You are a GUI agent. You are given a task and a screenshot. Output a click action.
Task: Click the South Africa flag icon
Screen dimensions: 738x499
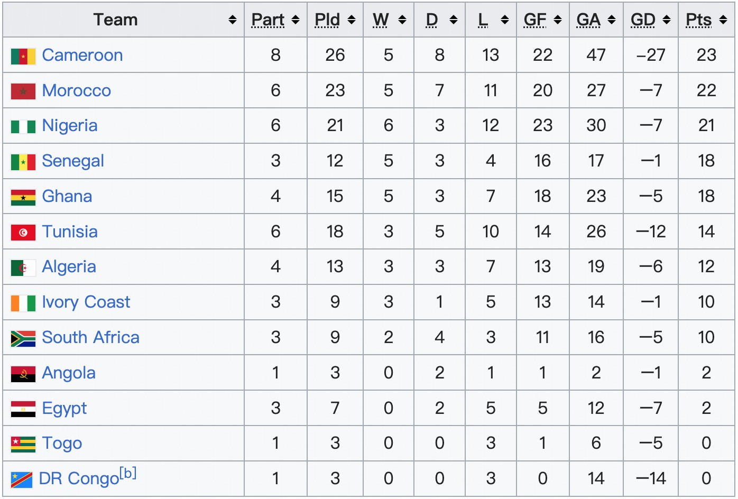[23, 338]
